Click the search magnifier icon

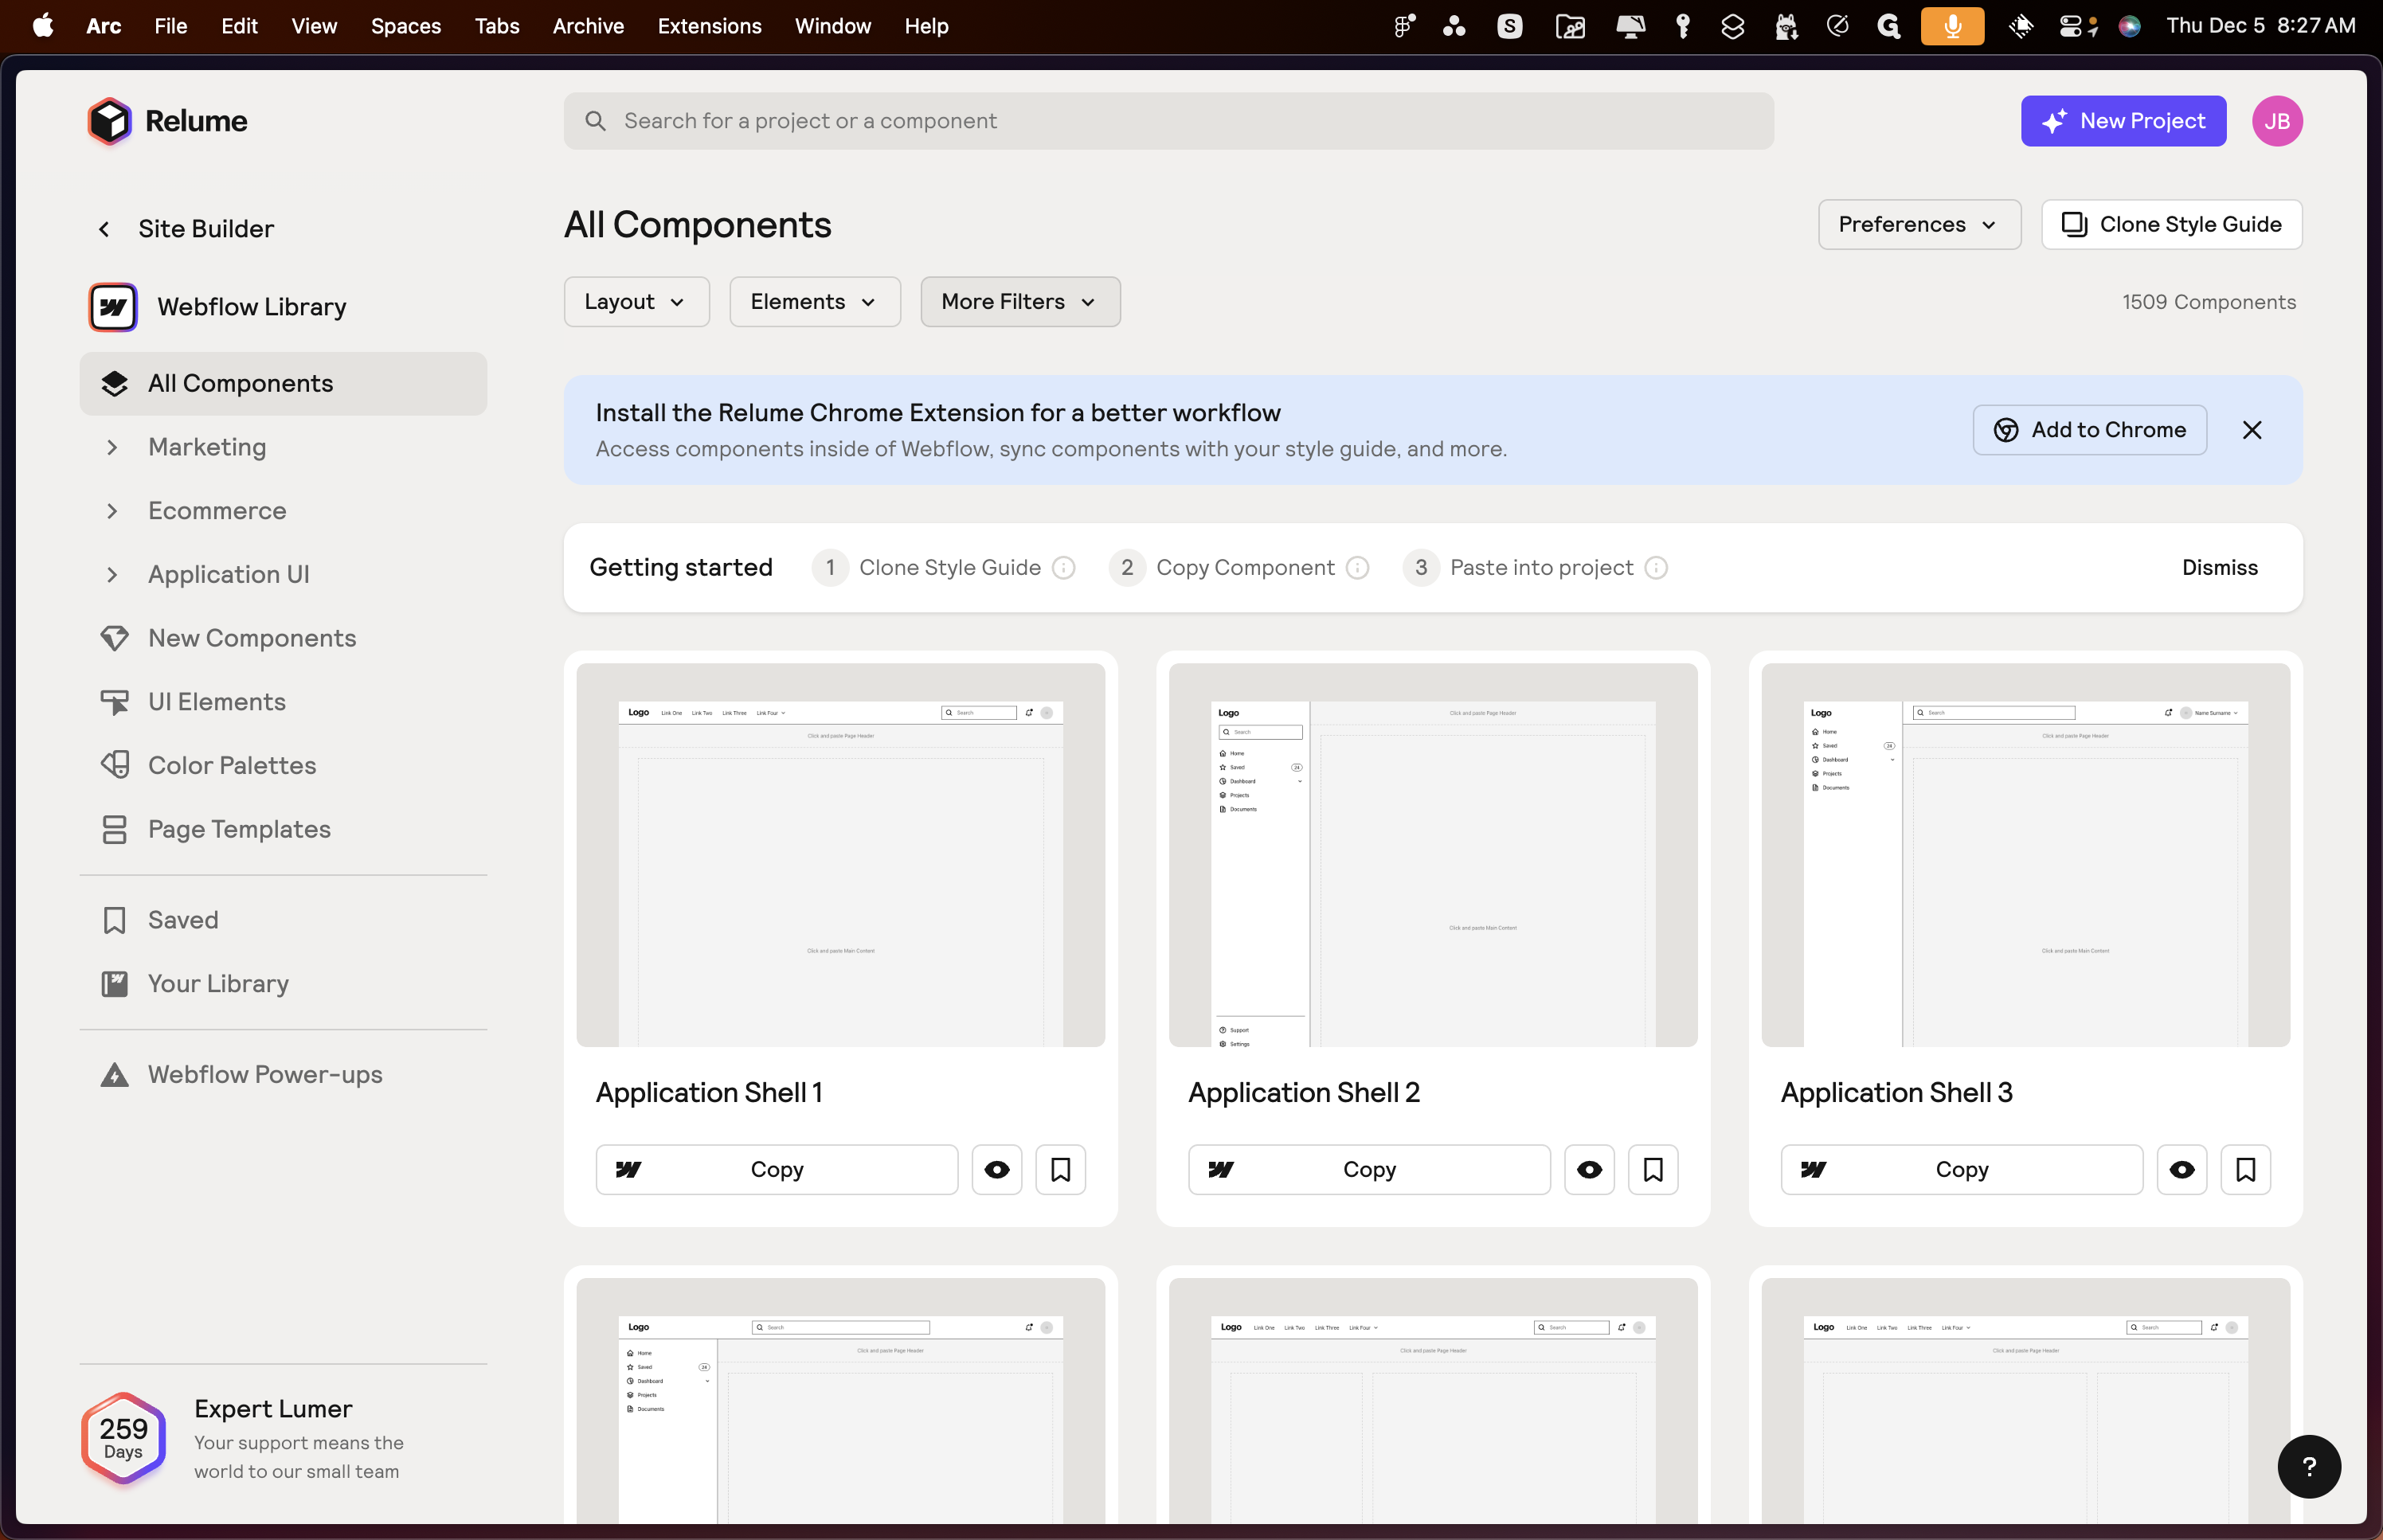[x=595, y=121]
